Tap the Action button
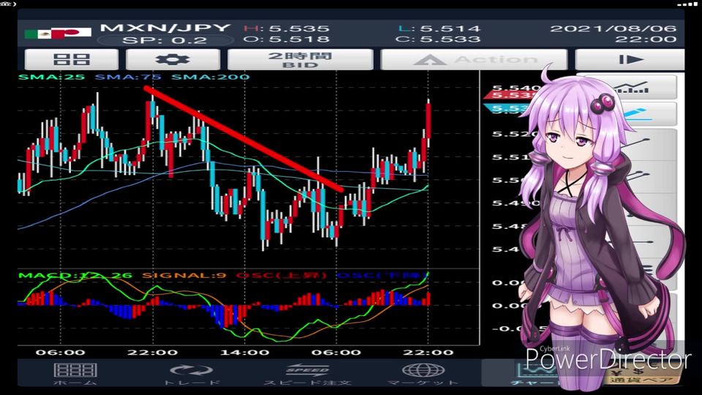This screenshot has width=702, height=395. point(474,59)
